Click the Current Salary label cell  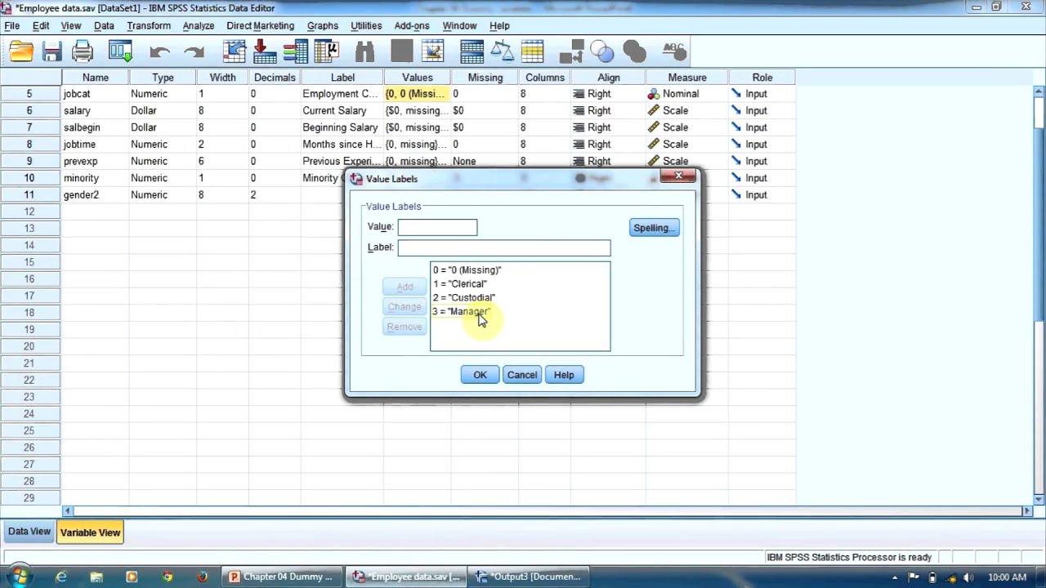point(342,111)
